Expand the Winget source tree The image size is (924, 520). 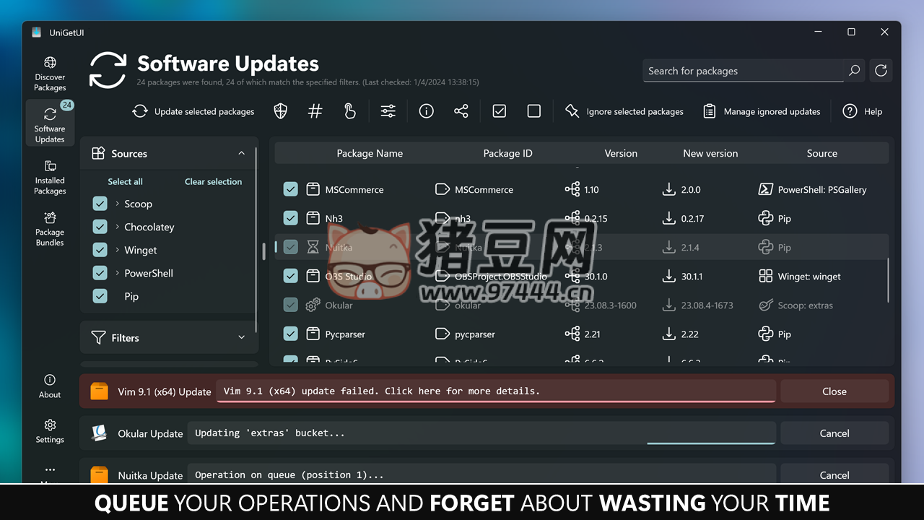coord(117,250)
